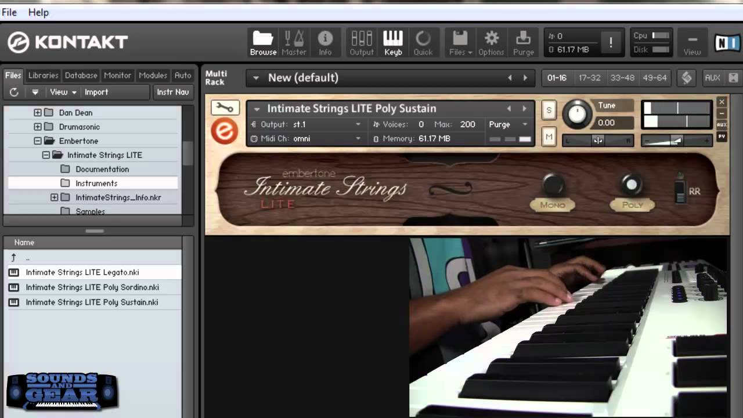Open the Midi Ch omni dropdown

pyautogui.click(x=306, y=139)
